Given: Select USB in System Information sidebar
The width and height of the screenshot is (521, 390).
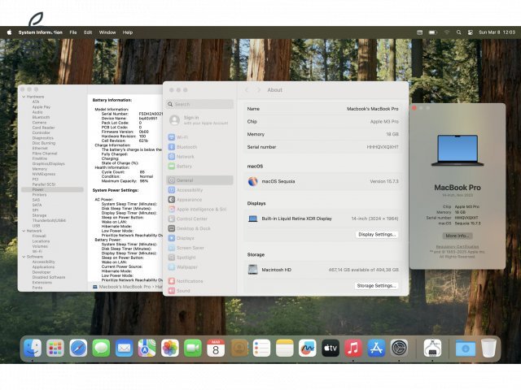Looking at the screenshot, I should tap(36, 226).
